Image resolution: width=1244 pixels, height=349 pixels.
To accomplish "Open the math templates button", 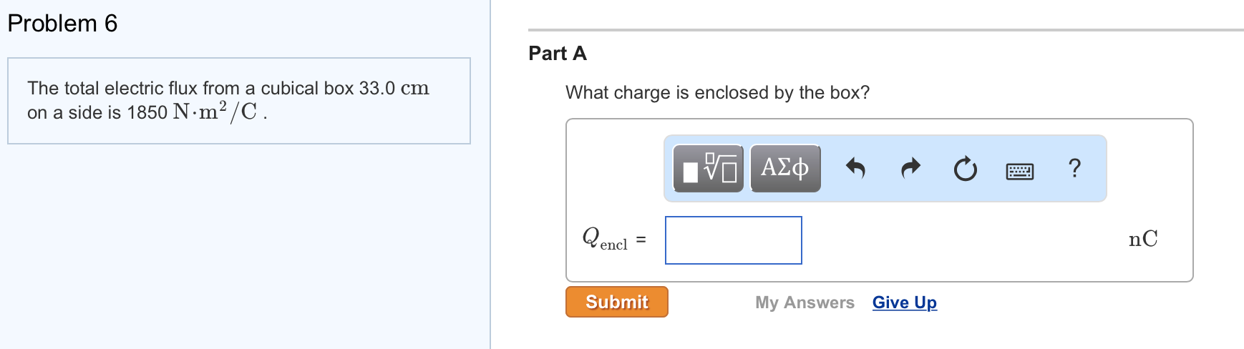I will [709, 169].
